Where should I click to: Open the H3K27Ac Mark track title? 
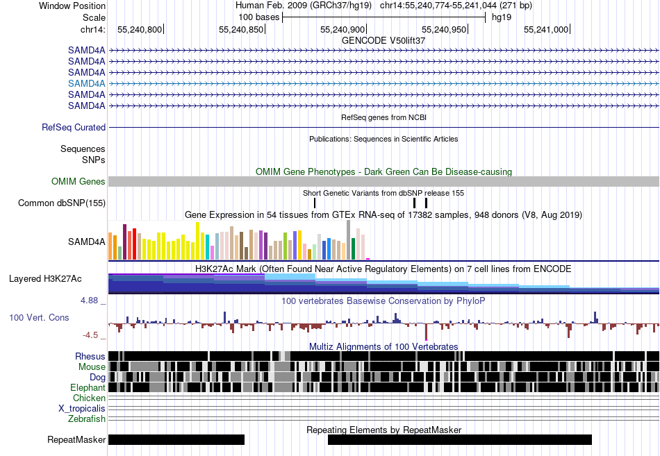383,269
